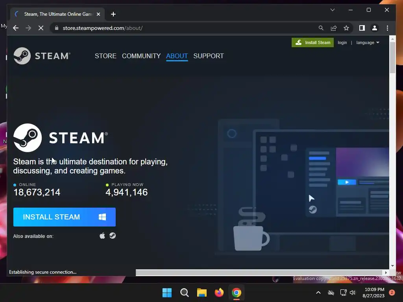Click the login link

click(342, 42)
